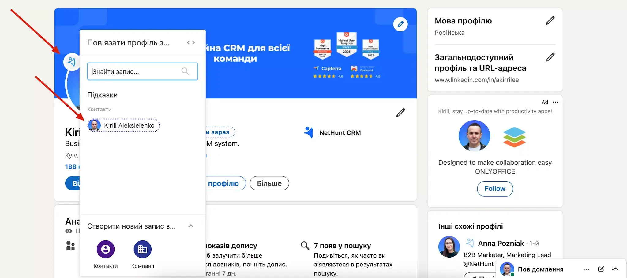Open the connections count '188' link

[72, 167]
